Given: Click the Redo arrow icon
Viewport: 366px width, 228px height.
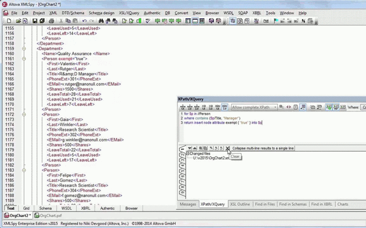Looking at the screenshot, I should click(91, 21).
